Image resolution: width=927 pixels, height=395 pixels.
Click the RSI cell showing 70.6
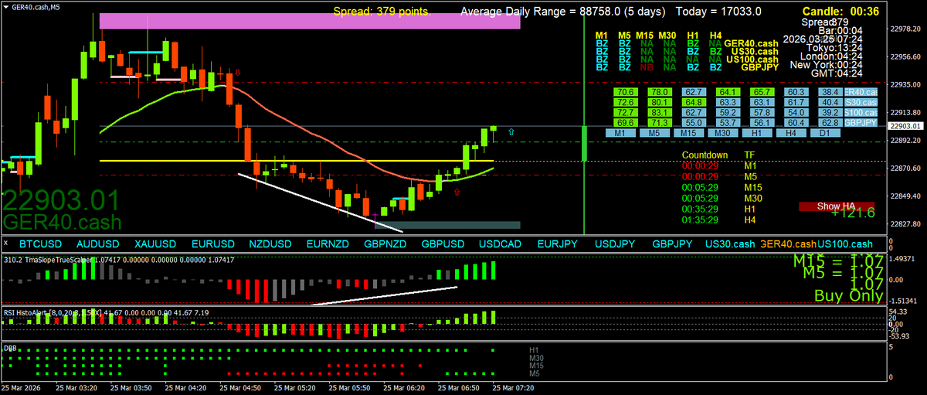click(x=626, y=92)
